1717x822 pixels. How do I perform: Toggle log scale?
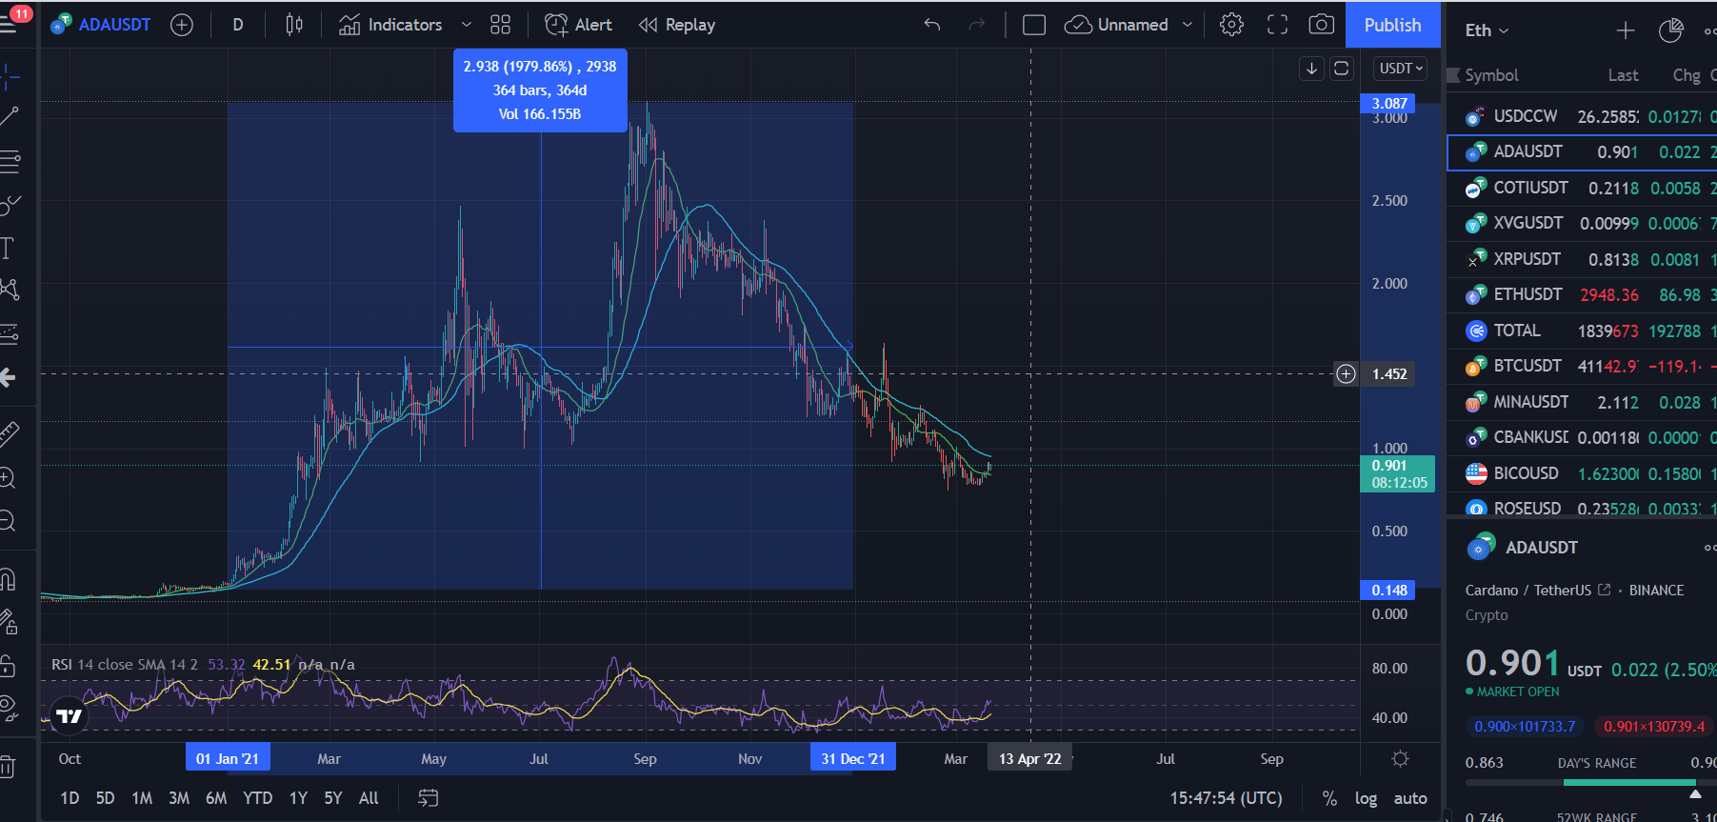[1366, 798]
